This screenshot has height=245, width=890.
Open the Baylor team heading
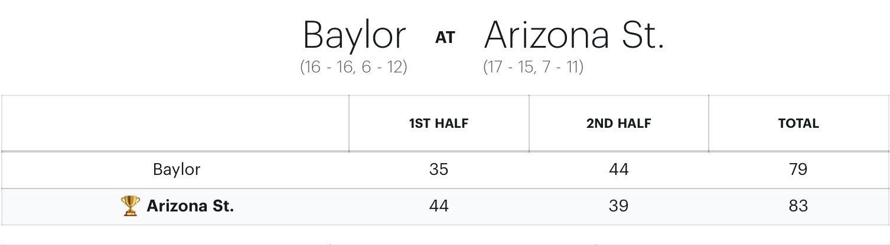click(x=354, y=35)
